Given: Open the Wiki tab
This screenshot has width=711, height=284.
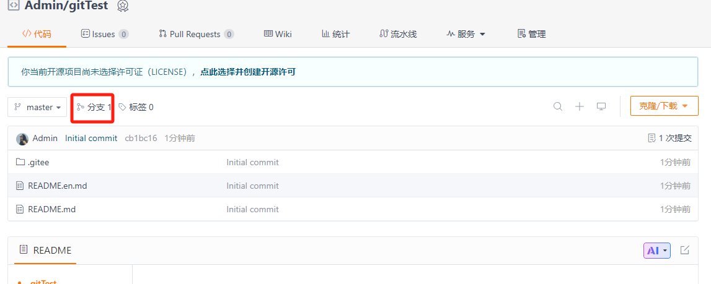Looking at the screenshot, I should [x=278, y=34].
